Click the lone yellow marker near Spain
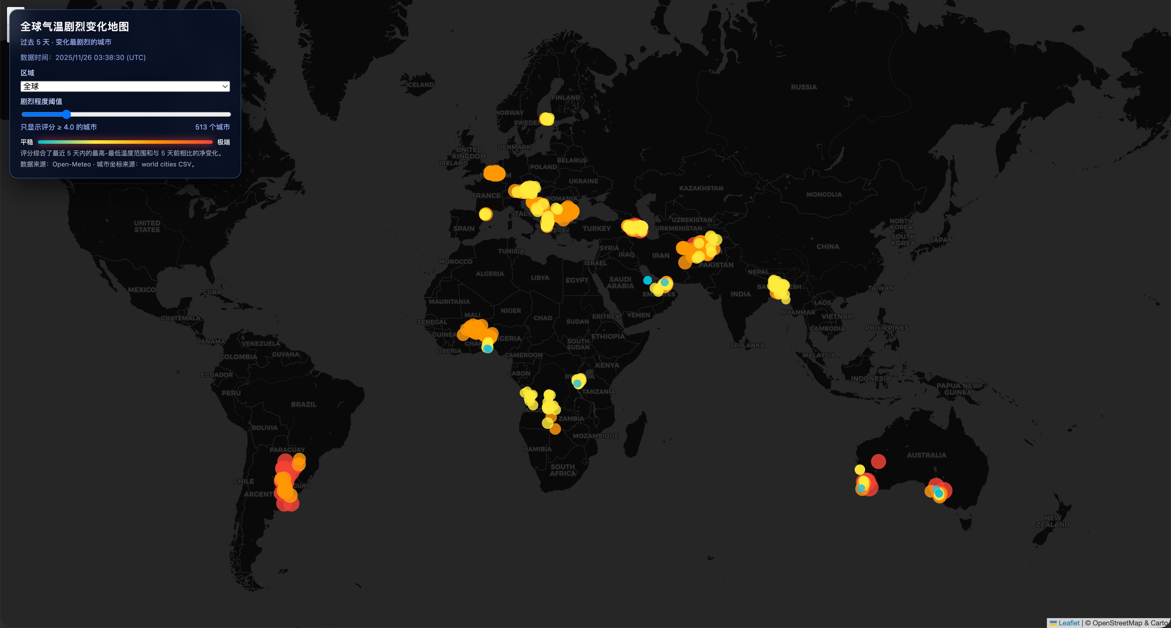The image size is (1171, 628). (486, 214)
